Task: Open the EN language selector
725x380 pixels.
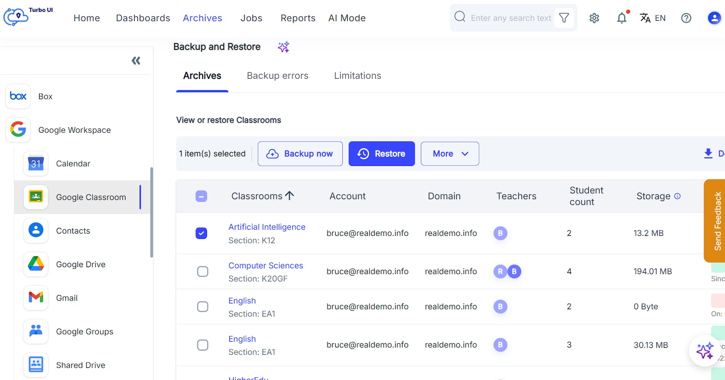Action: pyautogui.click(x=653, y=18)
